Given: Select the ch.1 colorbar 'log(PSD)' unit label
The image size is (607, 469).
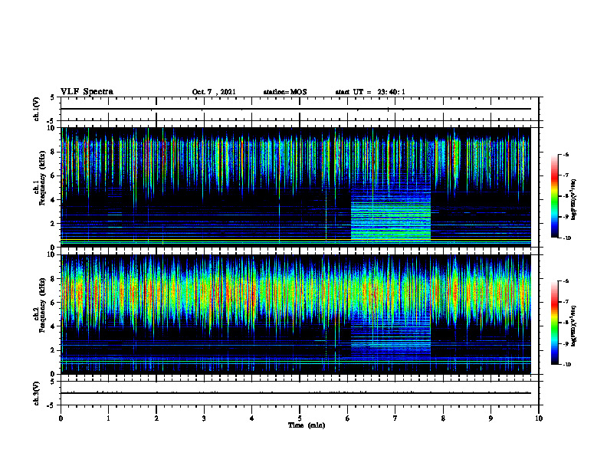Looking at the screenshot, I should [574, 200].
